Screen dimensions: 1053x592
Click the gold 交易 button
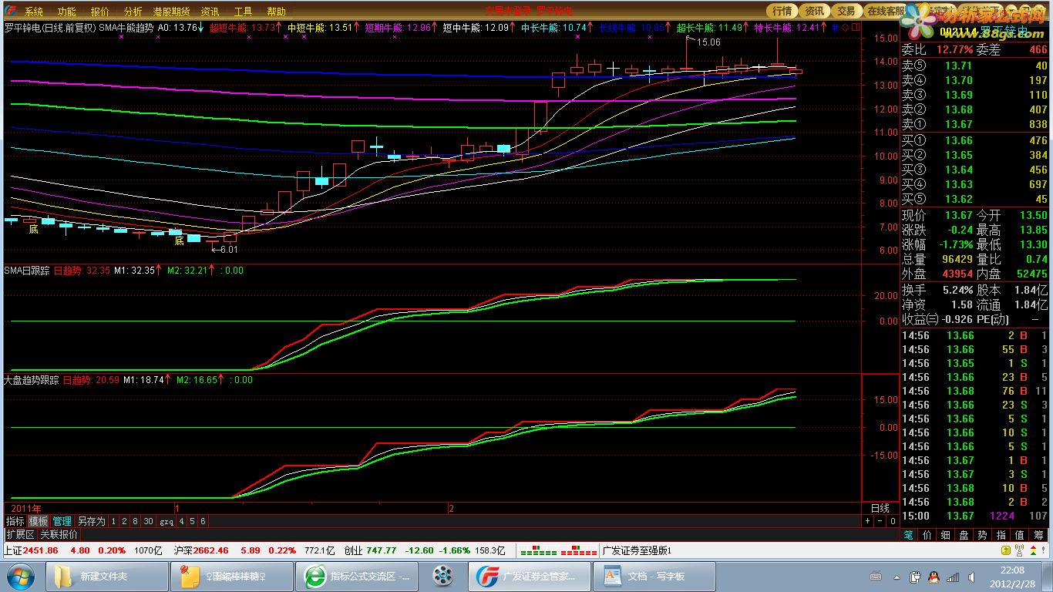click(x=846, y=11)
